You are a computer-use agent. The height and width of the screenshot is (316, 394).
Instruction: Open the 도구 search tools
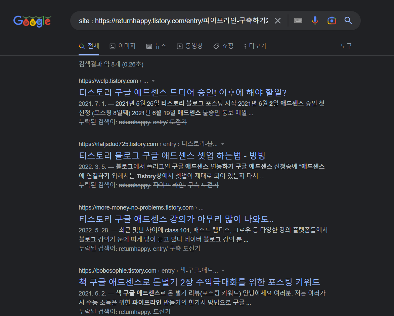point(346,46)
